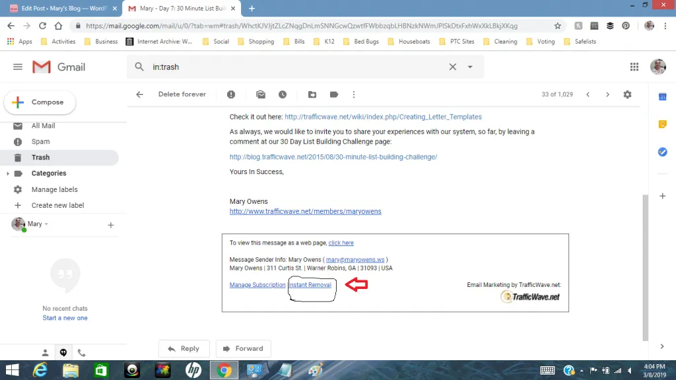Click Start a new one link
Screen dimensions: 676x380
(65, 318)
